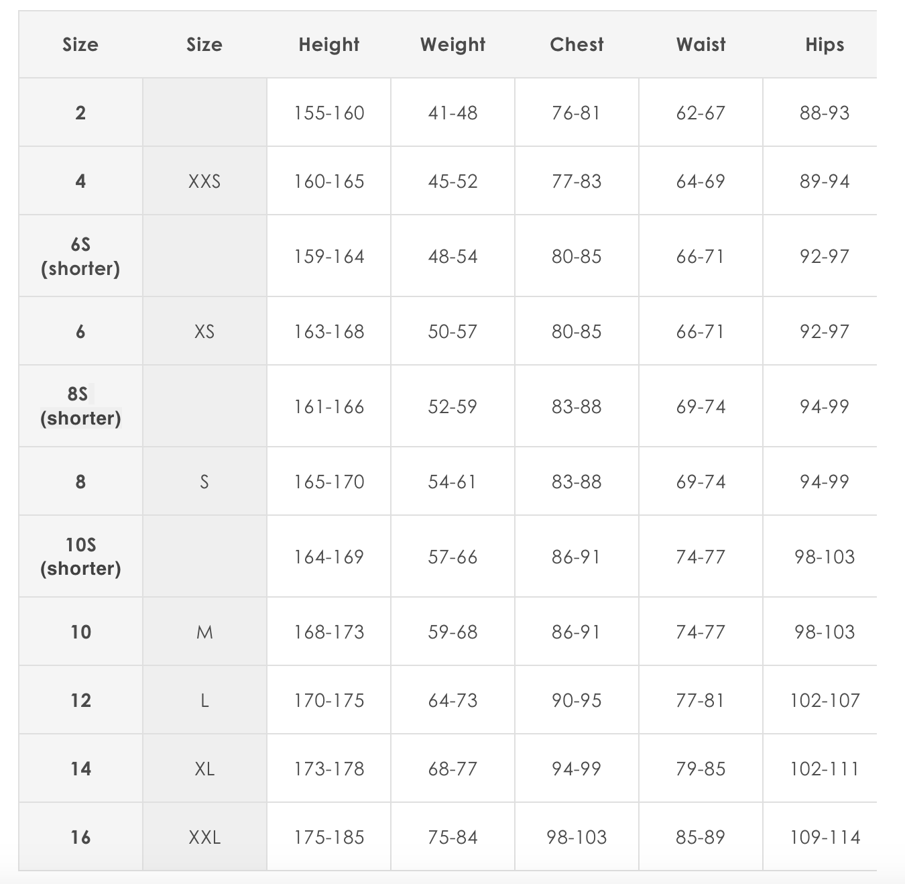
Task: Click the 8S (shorter) row label
Action: point(80,406)
